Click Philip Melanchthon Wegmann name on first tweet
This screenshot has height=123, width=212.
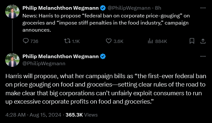60,8
